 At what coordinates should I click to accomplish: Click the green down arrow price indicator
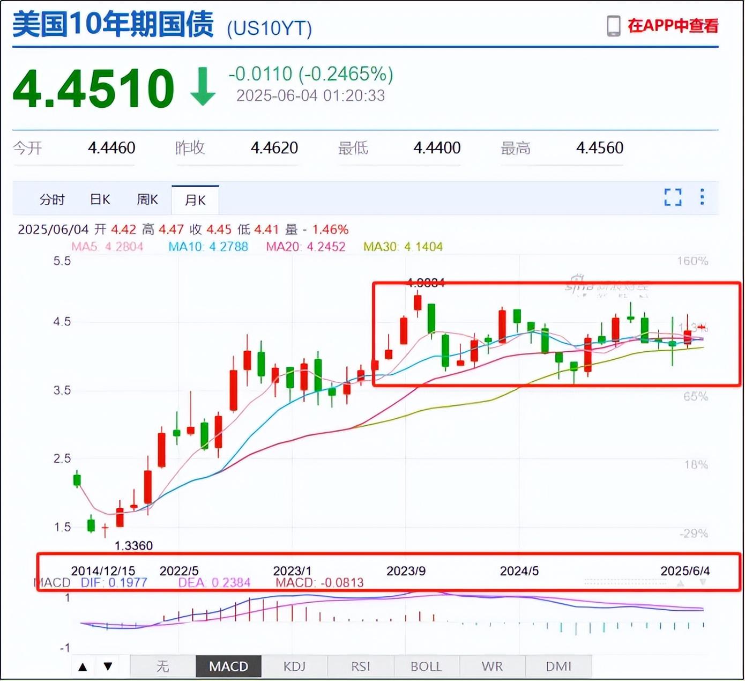(x=203, y=87)
